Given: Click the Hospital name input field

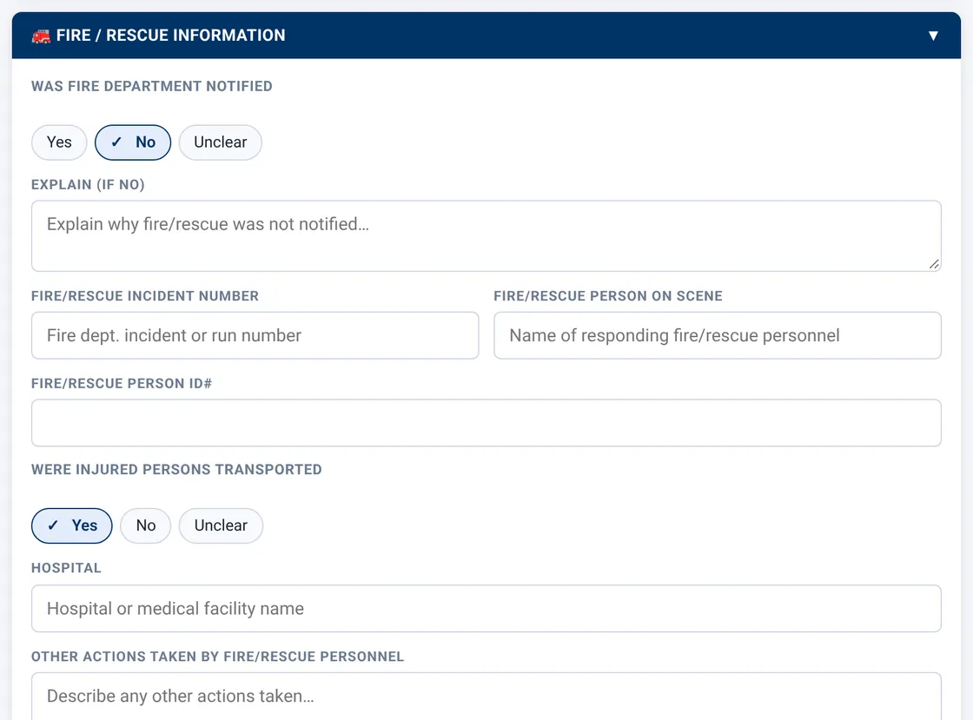Looking at the screenshot, I should point(486,608).
